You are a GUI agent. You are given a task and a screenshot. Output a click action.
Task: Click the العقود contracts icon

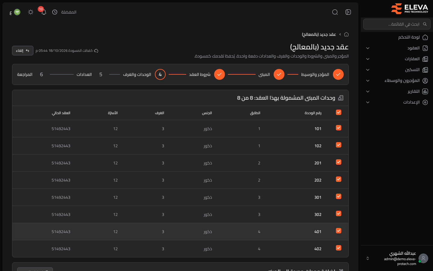425,48
